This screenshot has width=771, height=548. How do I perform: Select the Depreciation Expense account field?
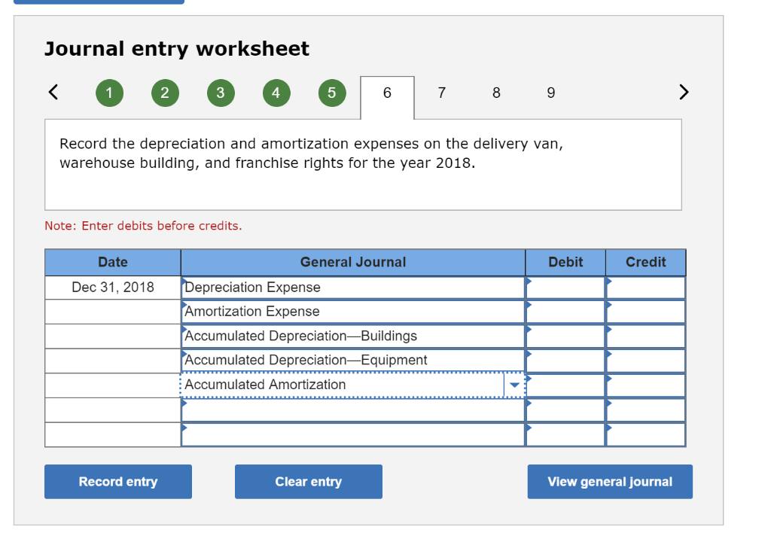pyautogui.click(x=352, y=288)
